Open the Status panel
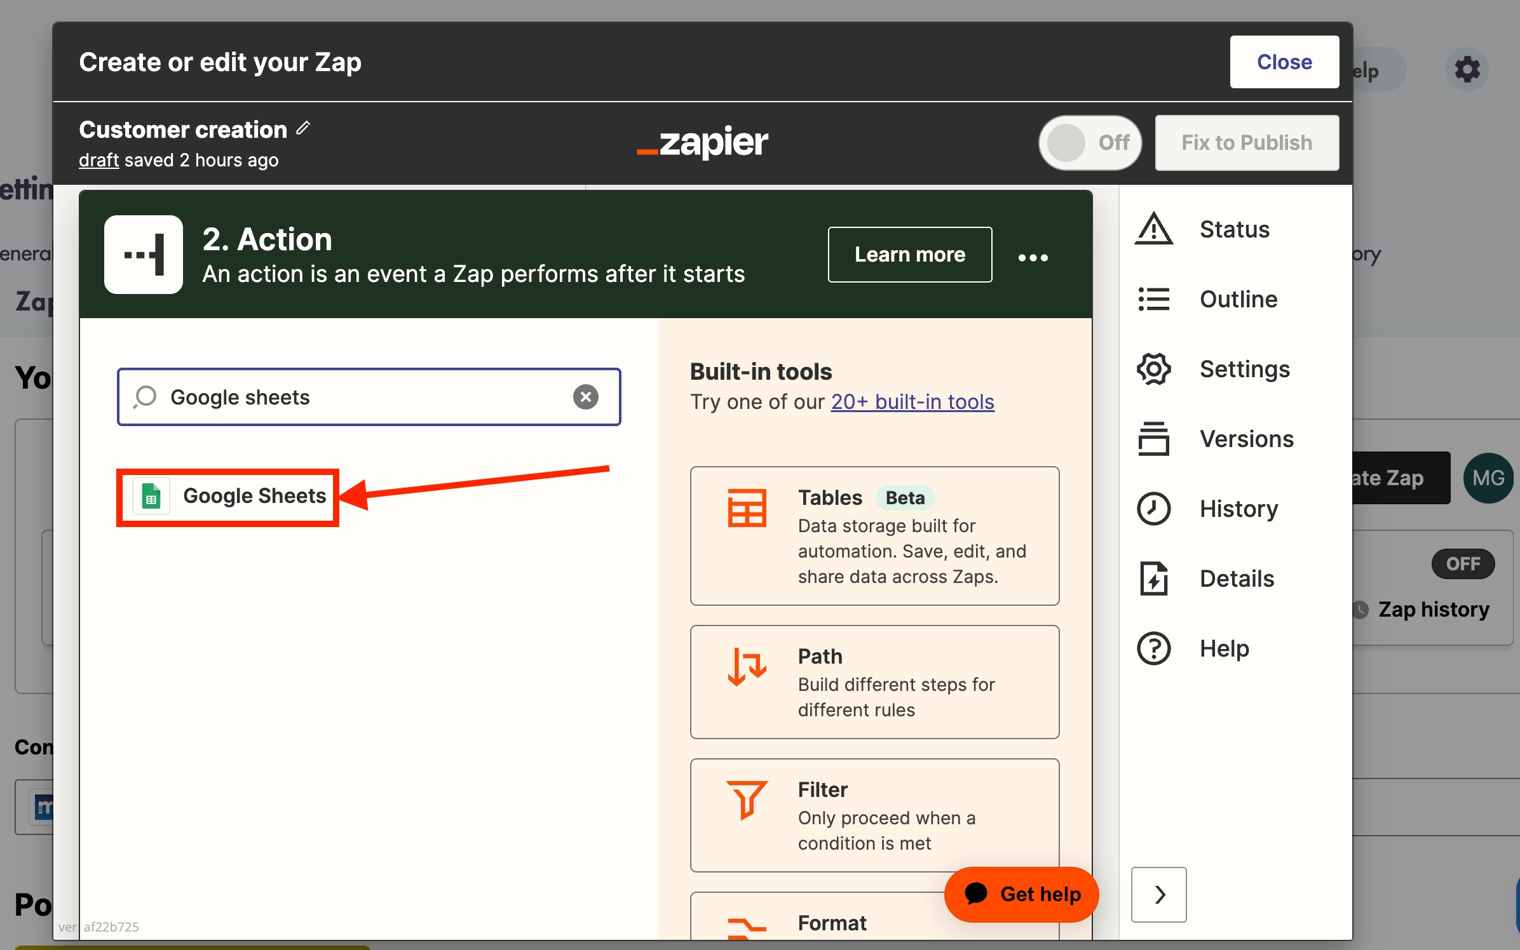Viewport: 1520px width, 950px height. 1234,229
